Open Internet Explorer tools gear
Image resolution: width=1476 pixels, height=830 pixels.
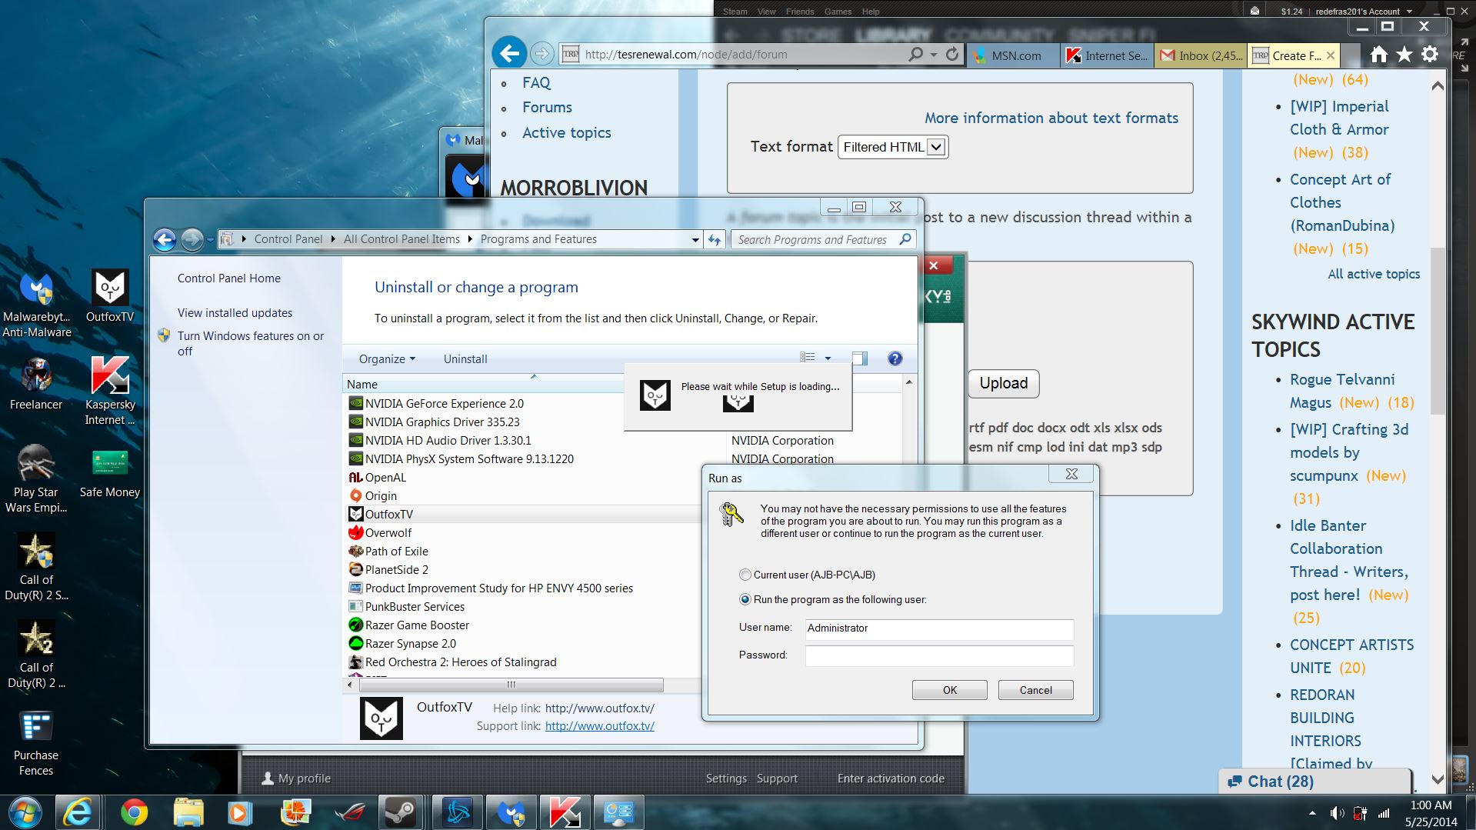click(1430, 54)
